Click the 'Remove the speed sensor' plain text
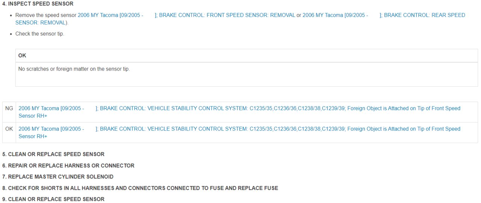Image resolution: width=481 pixels, height=203 pixels. [x=46, y=15]
